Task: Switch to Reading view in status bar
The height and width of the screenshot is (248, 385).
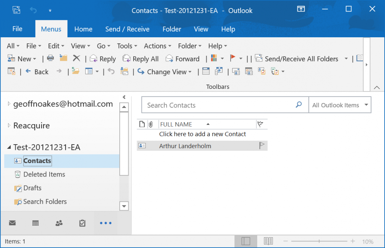Action: point(268,241)
